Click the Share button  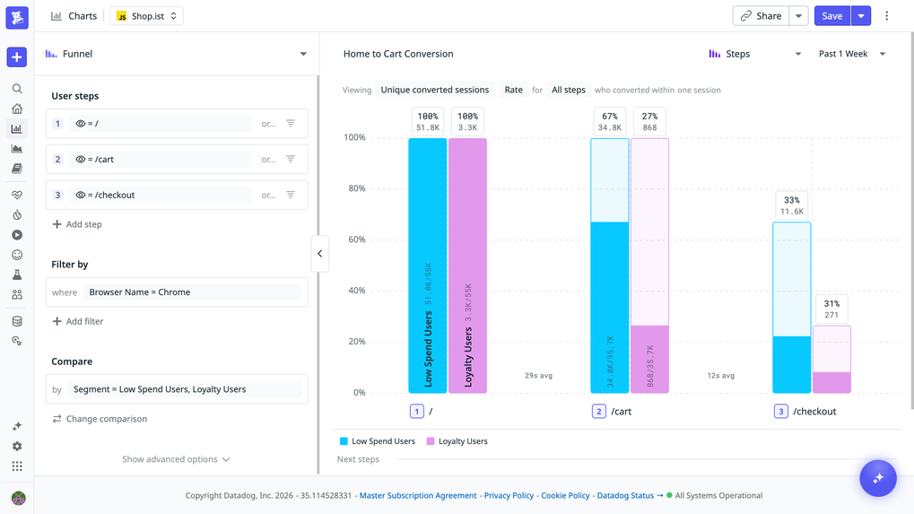coord(762,16)
